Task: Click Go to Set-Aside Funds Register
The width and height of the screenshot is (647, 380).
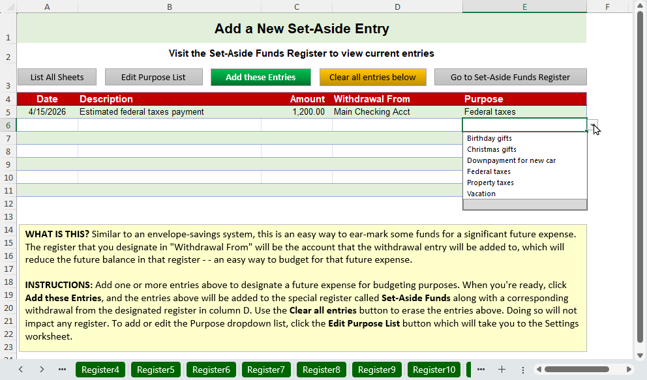Action: [x=510, y=77]
